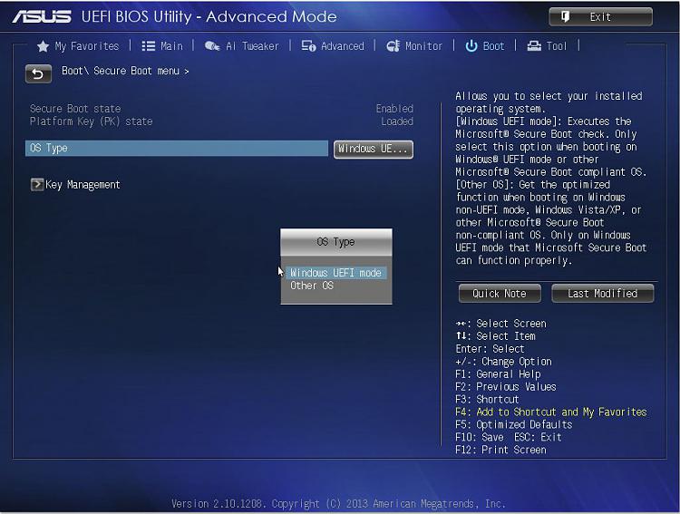This screenshot has height=514, width=680.
Task: Click the Boot power icon
Action: point(471,46)
